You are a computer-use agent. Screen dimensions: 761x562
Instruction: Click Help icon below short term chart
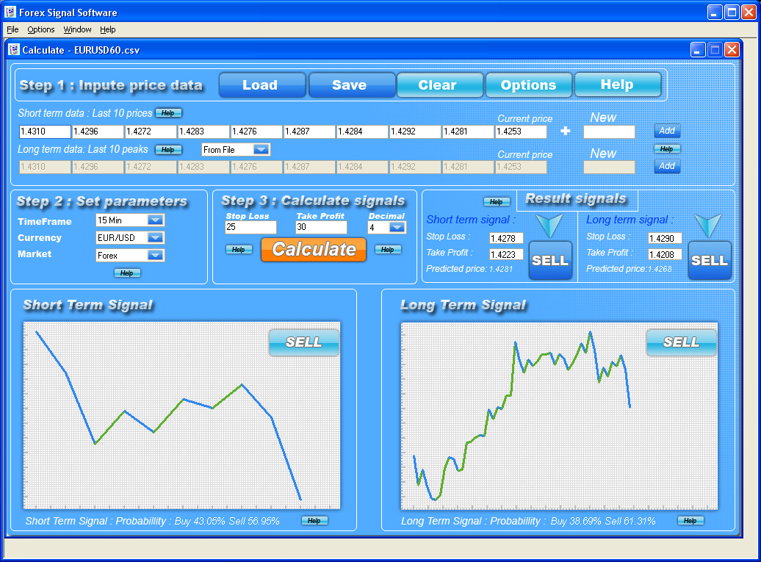(x=314, y=521)
